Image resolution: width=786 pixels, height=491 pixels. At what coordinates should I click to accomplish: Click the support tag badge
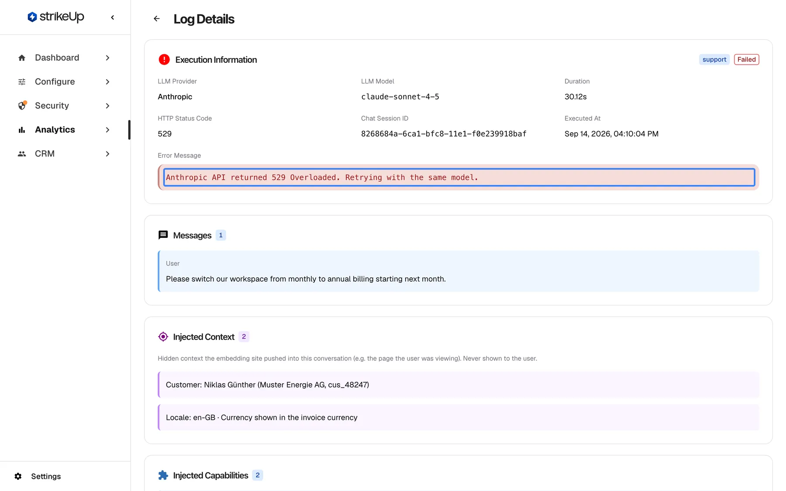click(x=714, y=59)
